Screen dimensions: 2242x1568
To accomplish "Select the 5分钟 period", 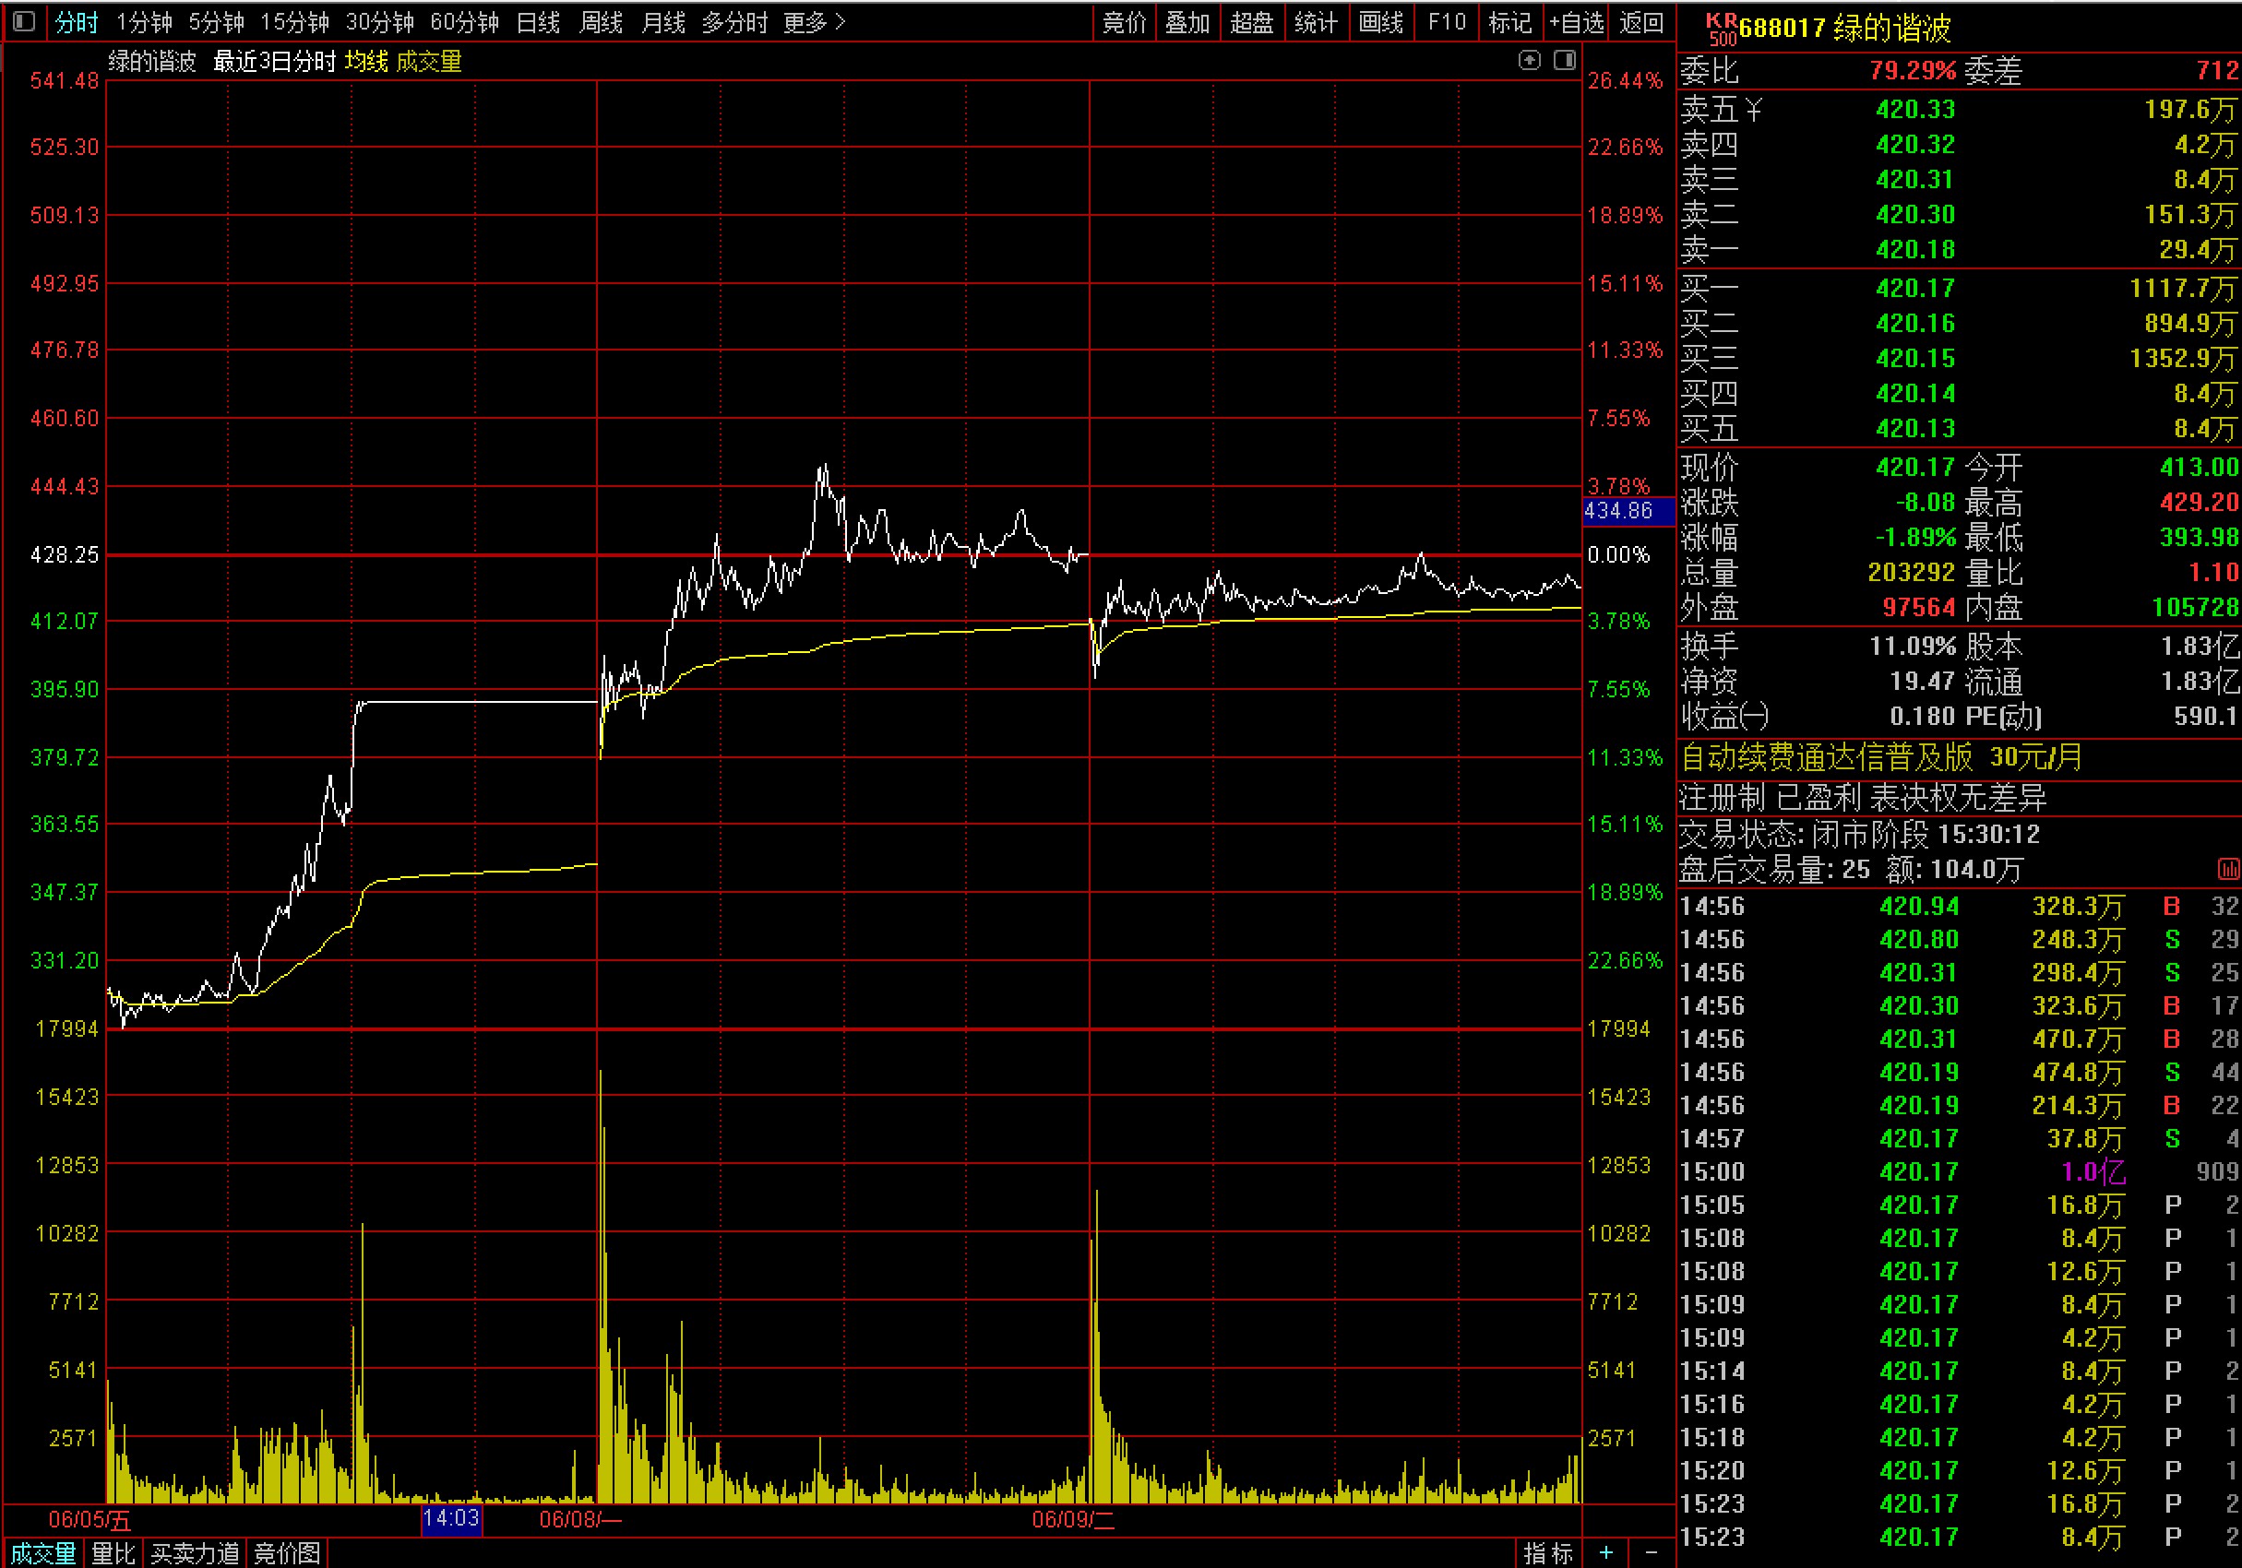I will [x=217, y=22].
